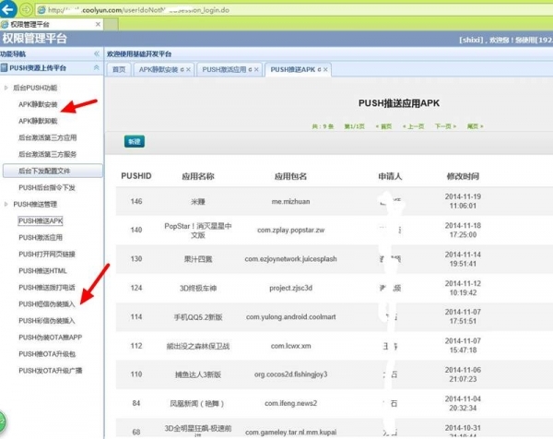Viewport: 553px width, 439px height.
Task: Open 后台下发配置文件 sidebar item
Action: pyautogui.click(x=44, y=171)
